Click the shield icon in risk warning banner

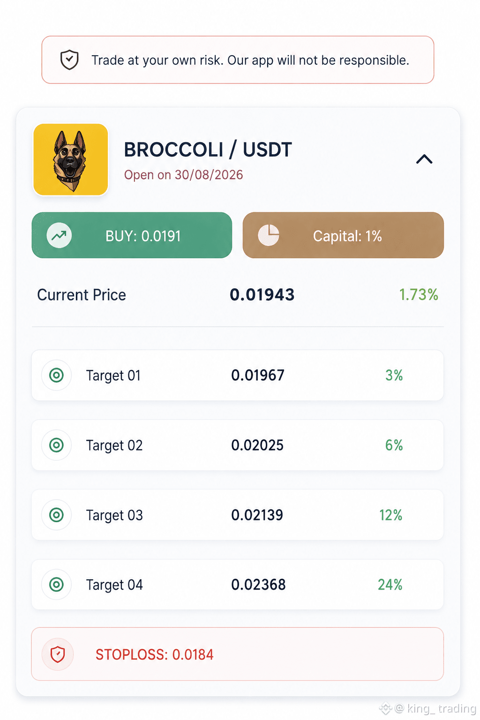tap(69, 60)
